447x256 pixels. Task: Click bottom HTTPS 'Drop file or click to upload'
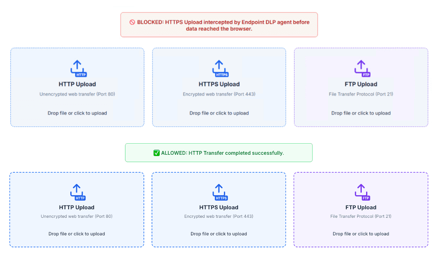[x=219, y=234]
